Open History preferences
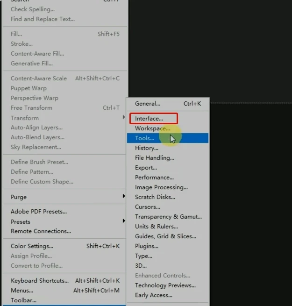The width and height of the screenshot is (292, 306). click(x=147, y=148)
